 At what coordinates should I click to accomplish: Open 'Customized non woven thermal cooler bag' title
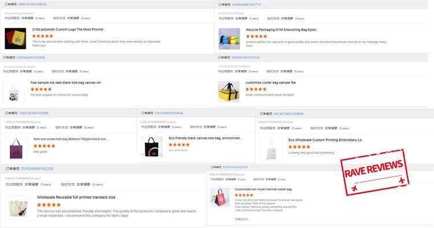(263, 189)
